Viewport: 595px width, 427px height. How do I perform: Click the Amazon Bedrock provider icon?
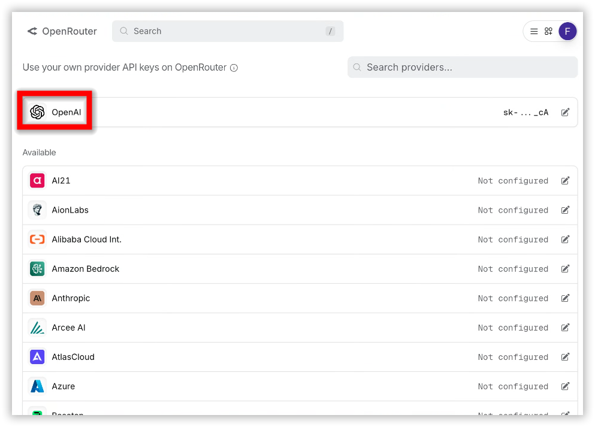coord(37,268)
